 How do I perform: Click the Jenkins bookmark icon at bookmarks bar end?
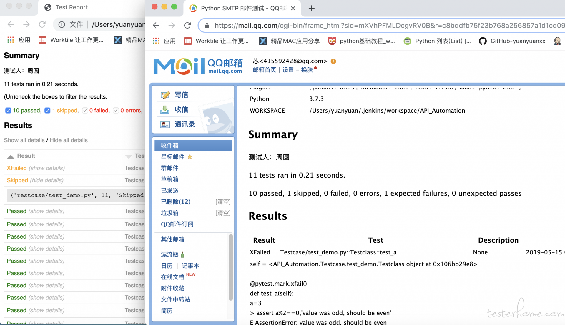pyautogui.click(x=557, y=41)
